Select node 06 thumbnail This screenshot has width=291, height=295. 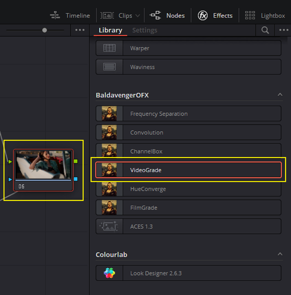[43, 164]
